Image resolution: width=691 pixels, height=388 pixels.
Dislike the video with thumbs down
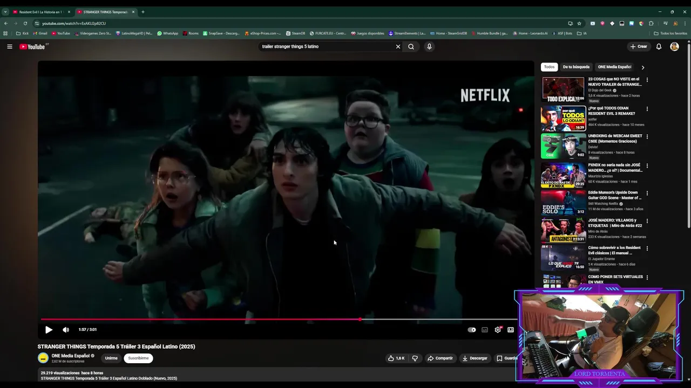[415, 358]
